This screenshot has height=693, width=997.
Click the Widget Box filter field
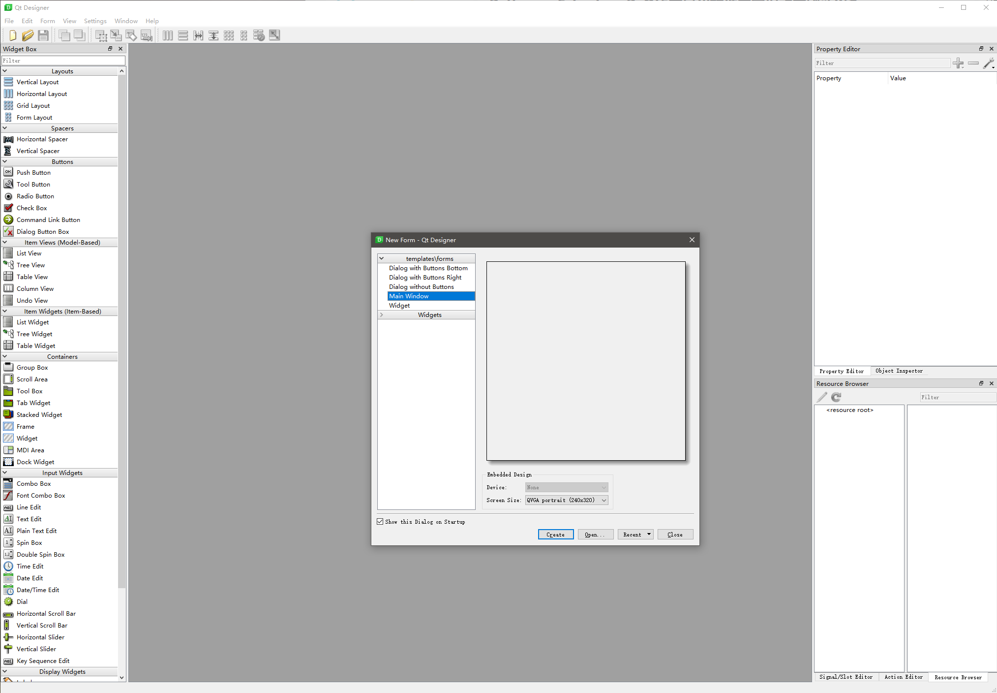63,61
